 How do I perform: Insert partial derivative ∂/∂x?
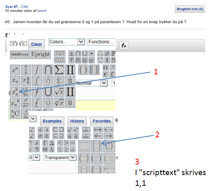26,92
